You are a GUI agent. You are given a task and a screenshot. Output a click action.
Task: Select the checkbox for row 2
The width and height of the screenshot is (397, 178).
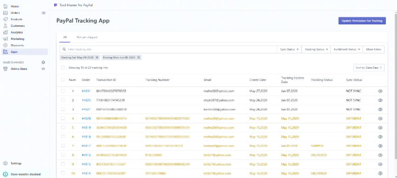pos(63,100)
